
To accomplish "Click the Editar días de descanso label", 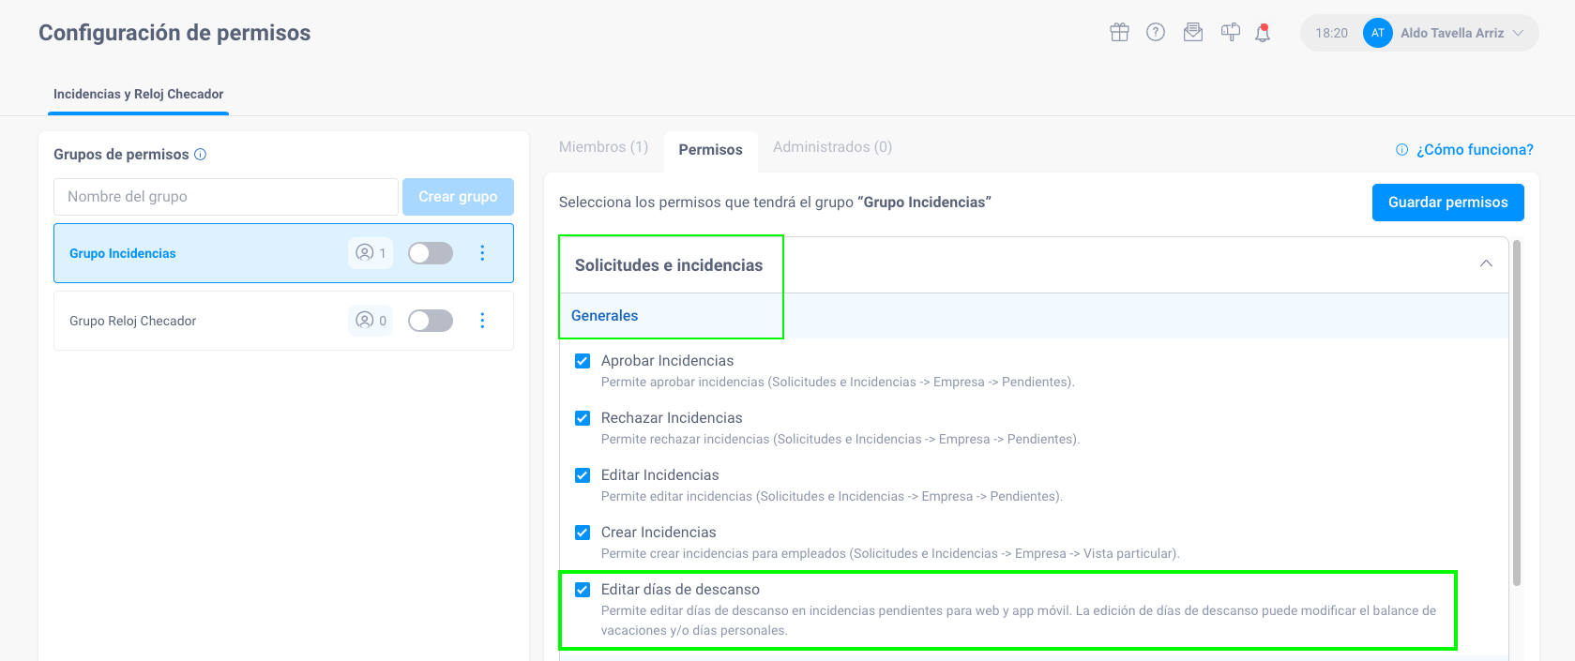I will pos(680,590).
